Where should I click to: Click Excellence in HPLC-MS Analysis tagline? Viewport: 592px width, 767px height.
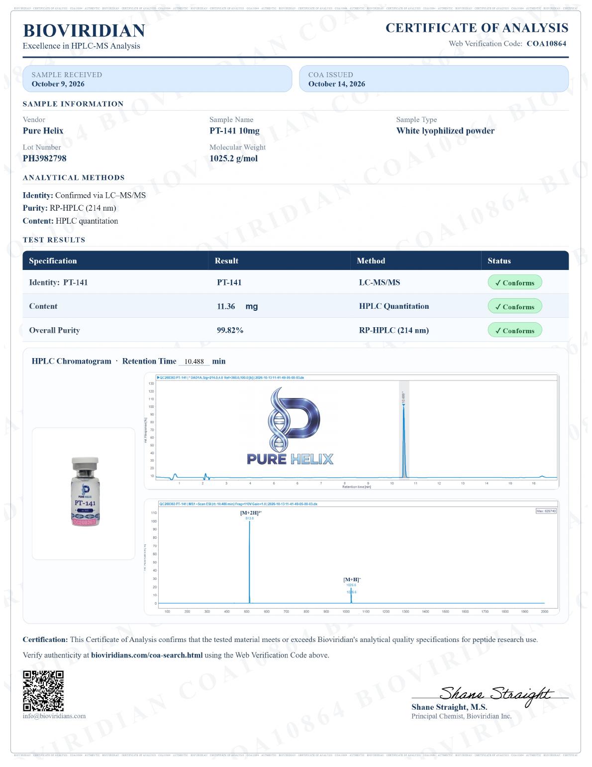82,46
